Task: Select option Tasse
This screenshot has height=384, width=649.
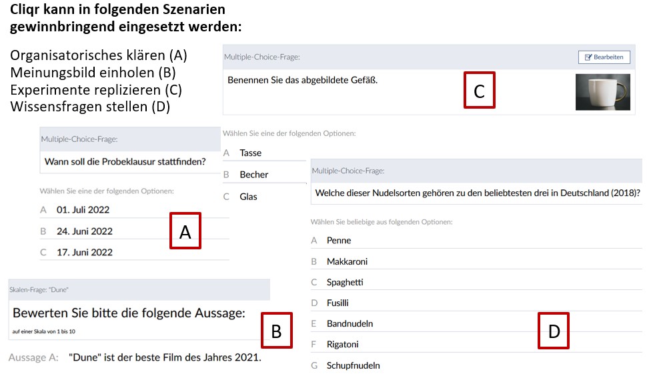Action: coord(250,153)
